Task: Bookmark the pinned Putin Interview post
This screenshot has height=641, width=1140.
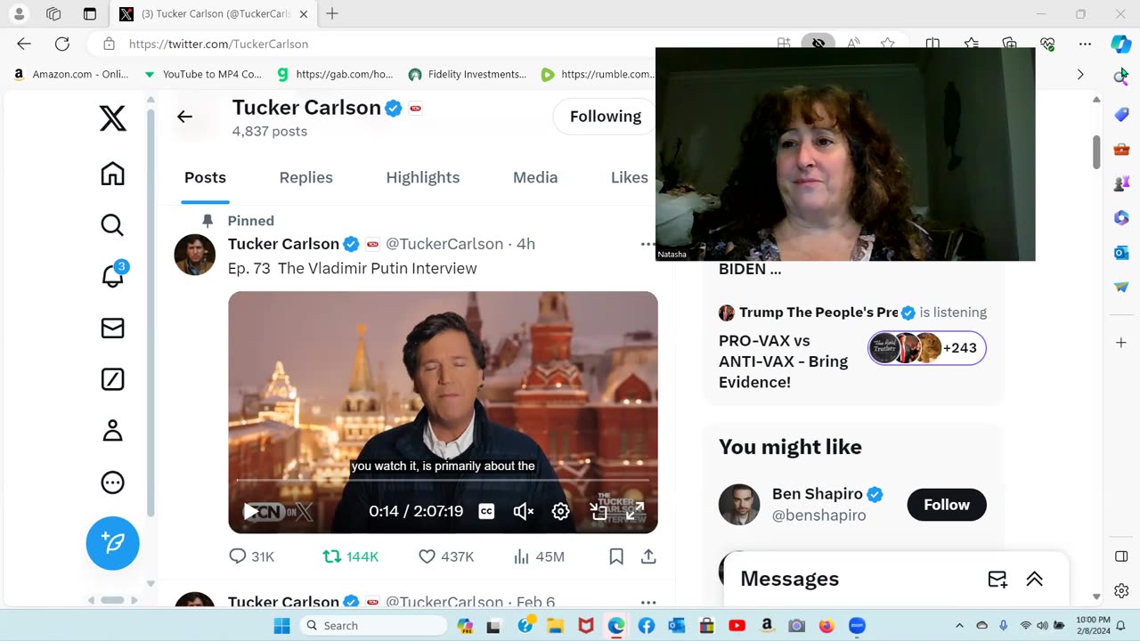Action: (616, 556)
